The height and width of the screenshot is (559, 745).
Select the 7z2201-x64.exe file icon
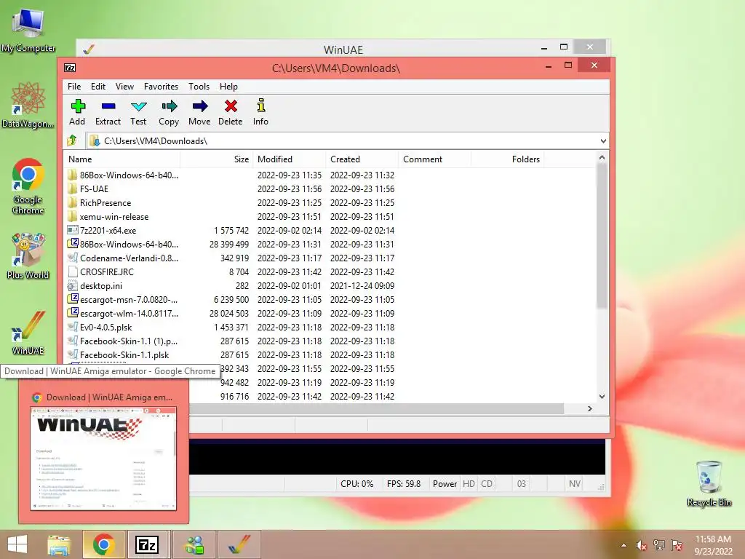[x=72, y=230]
